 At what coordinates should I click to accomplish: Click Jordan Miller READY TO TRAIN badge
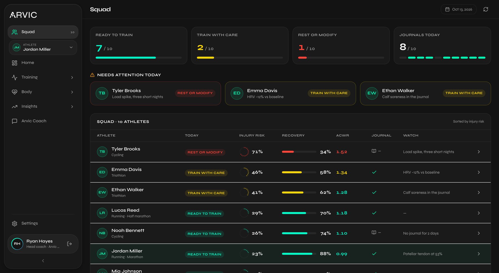(x=204, y=254)
